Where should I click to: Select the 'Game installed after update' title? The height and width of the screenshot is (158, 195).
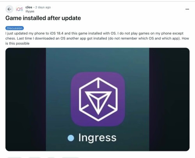43,18
